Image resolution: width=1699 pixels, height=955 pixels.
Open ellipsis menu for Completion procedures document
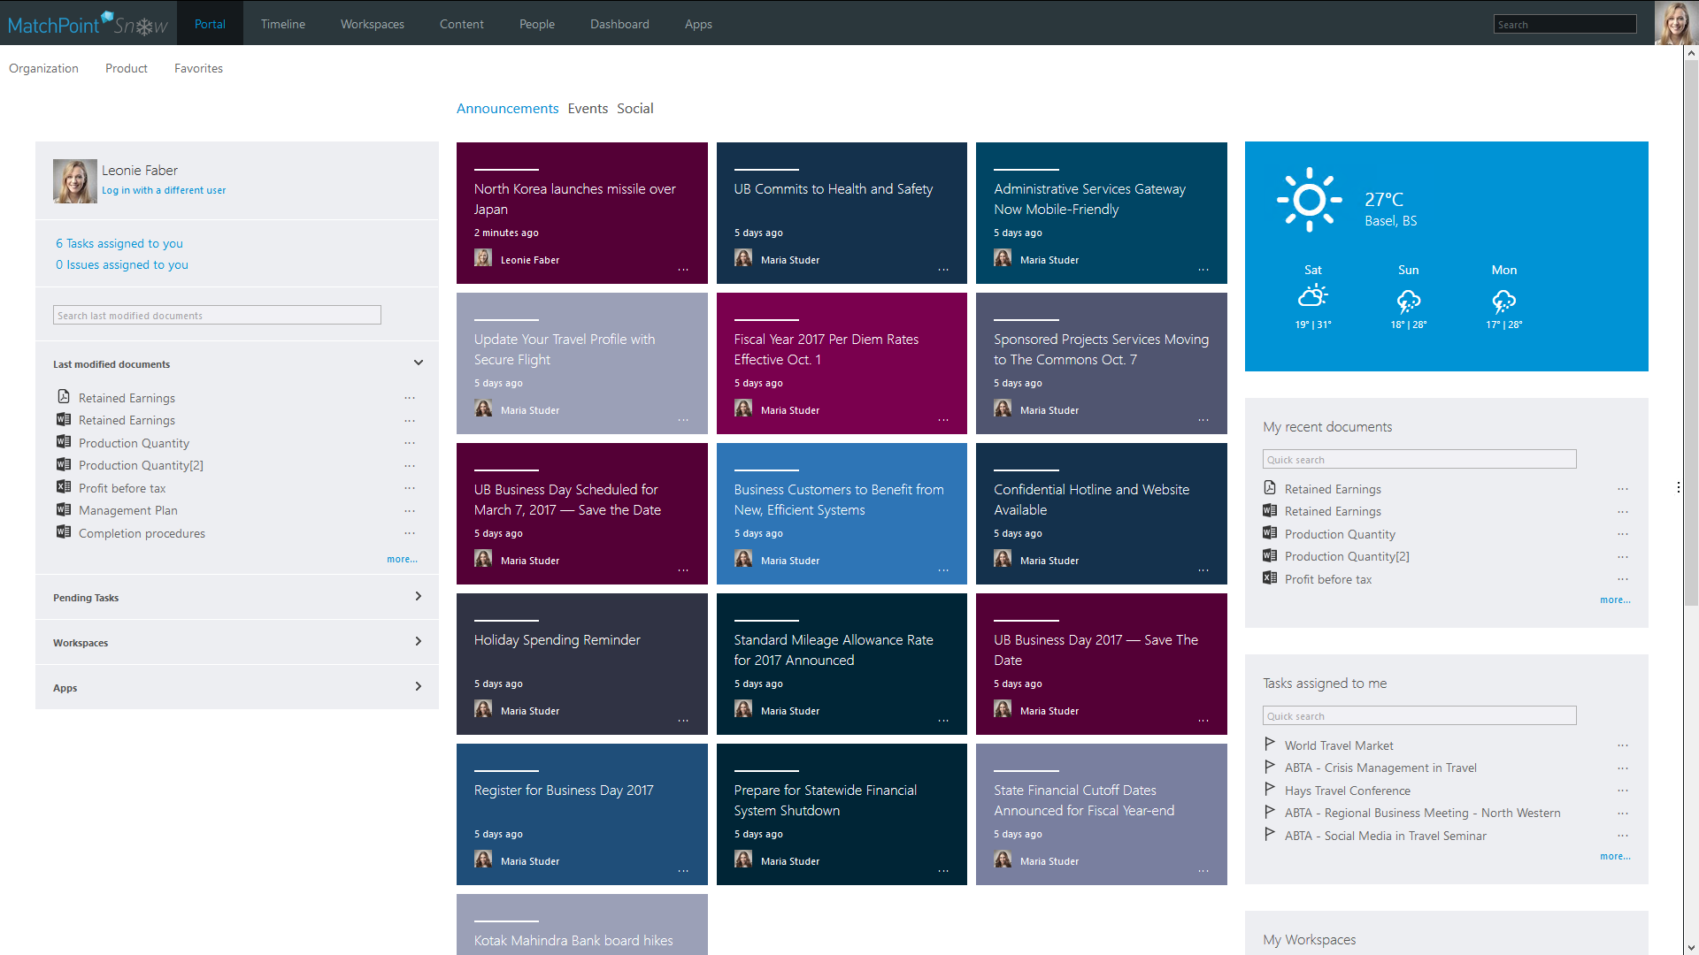(410, 533)
